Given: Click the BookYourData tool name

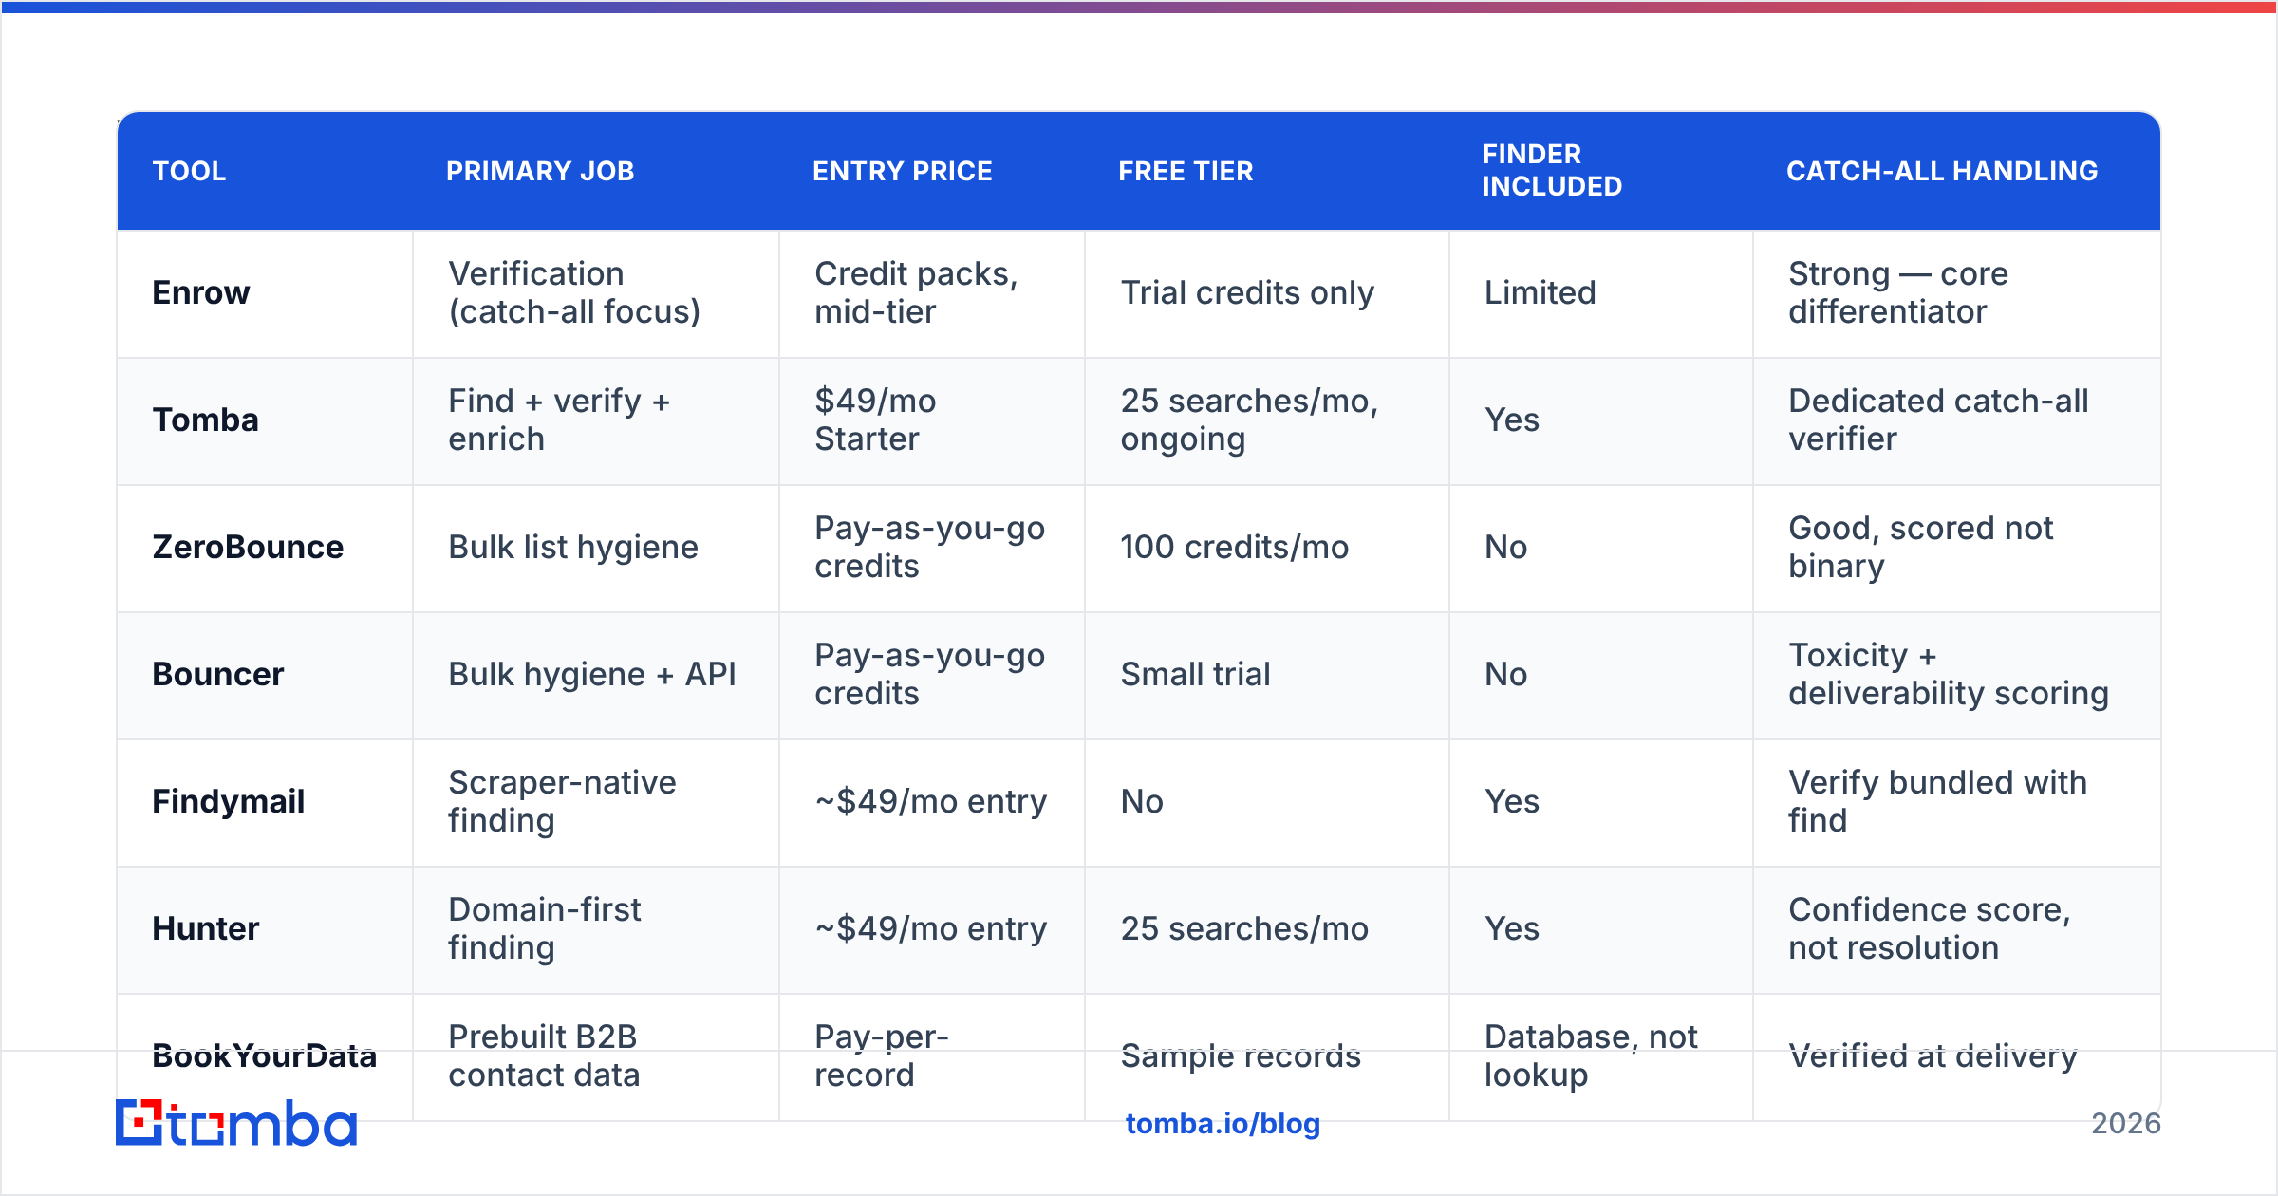Looking at the screenshot, I should coord(265,1056).
